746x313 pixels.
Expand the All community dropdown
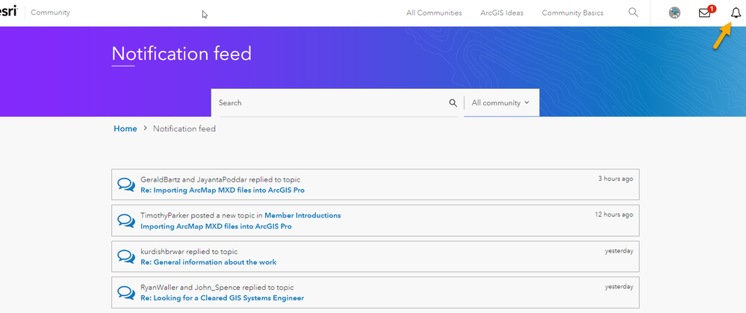pyautogui.click(x=500, y=103)
